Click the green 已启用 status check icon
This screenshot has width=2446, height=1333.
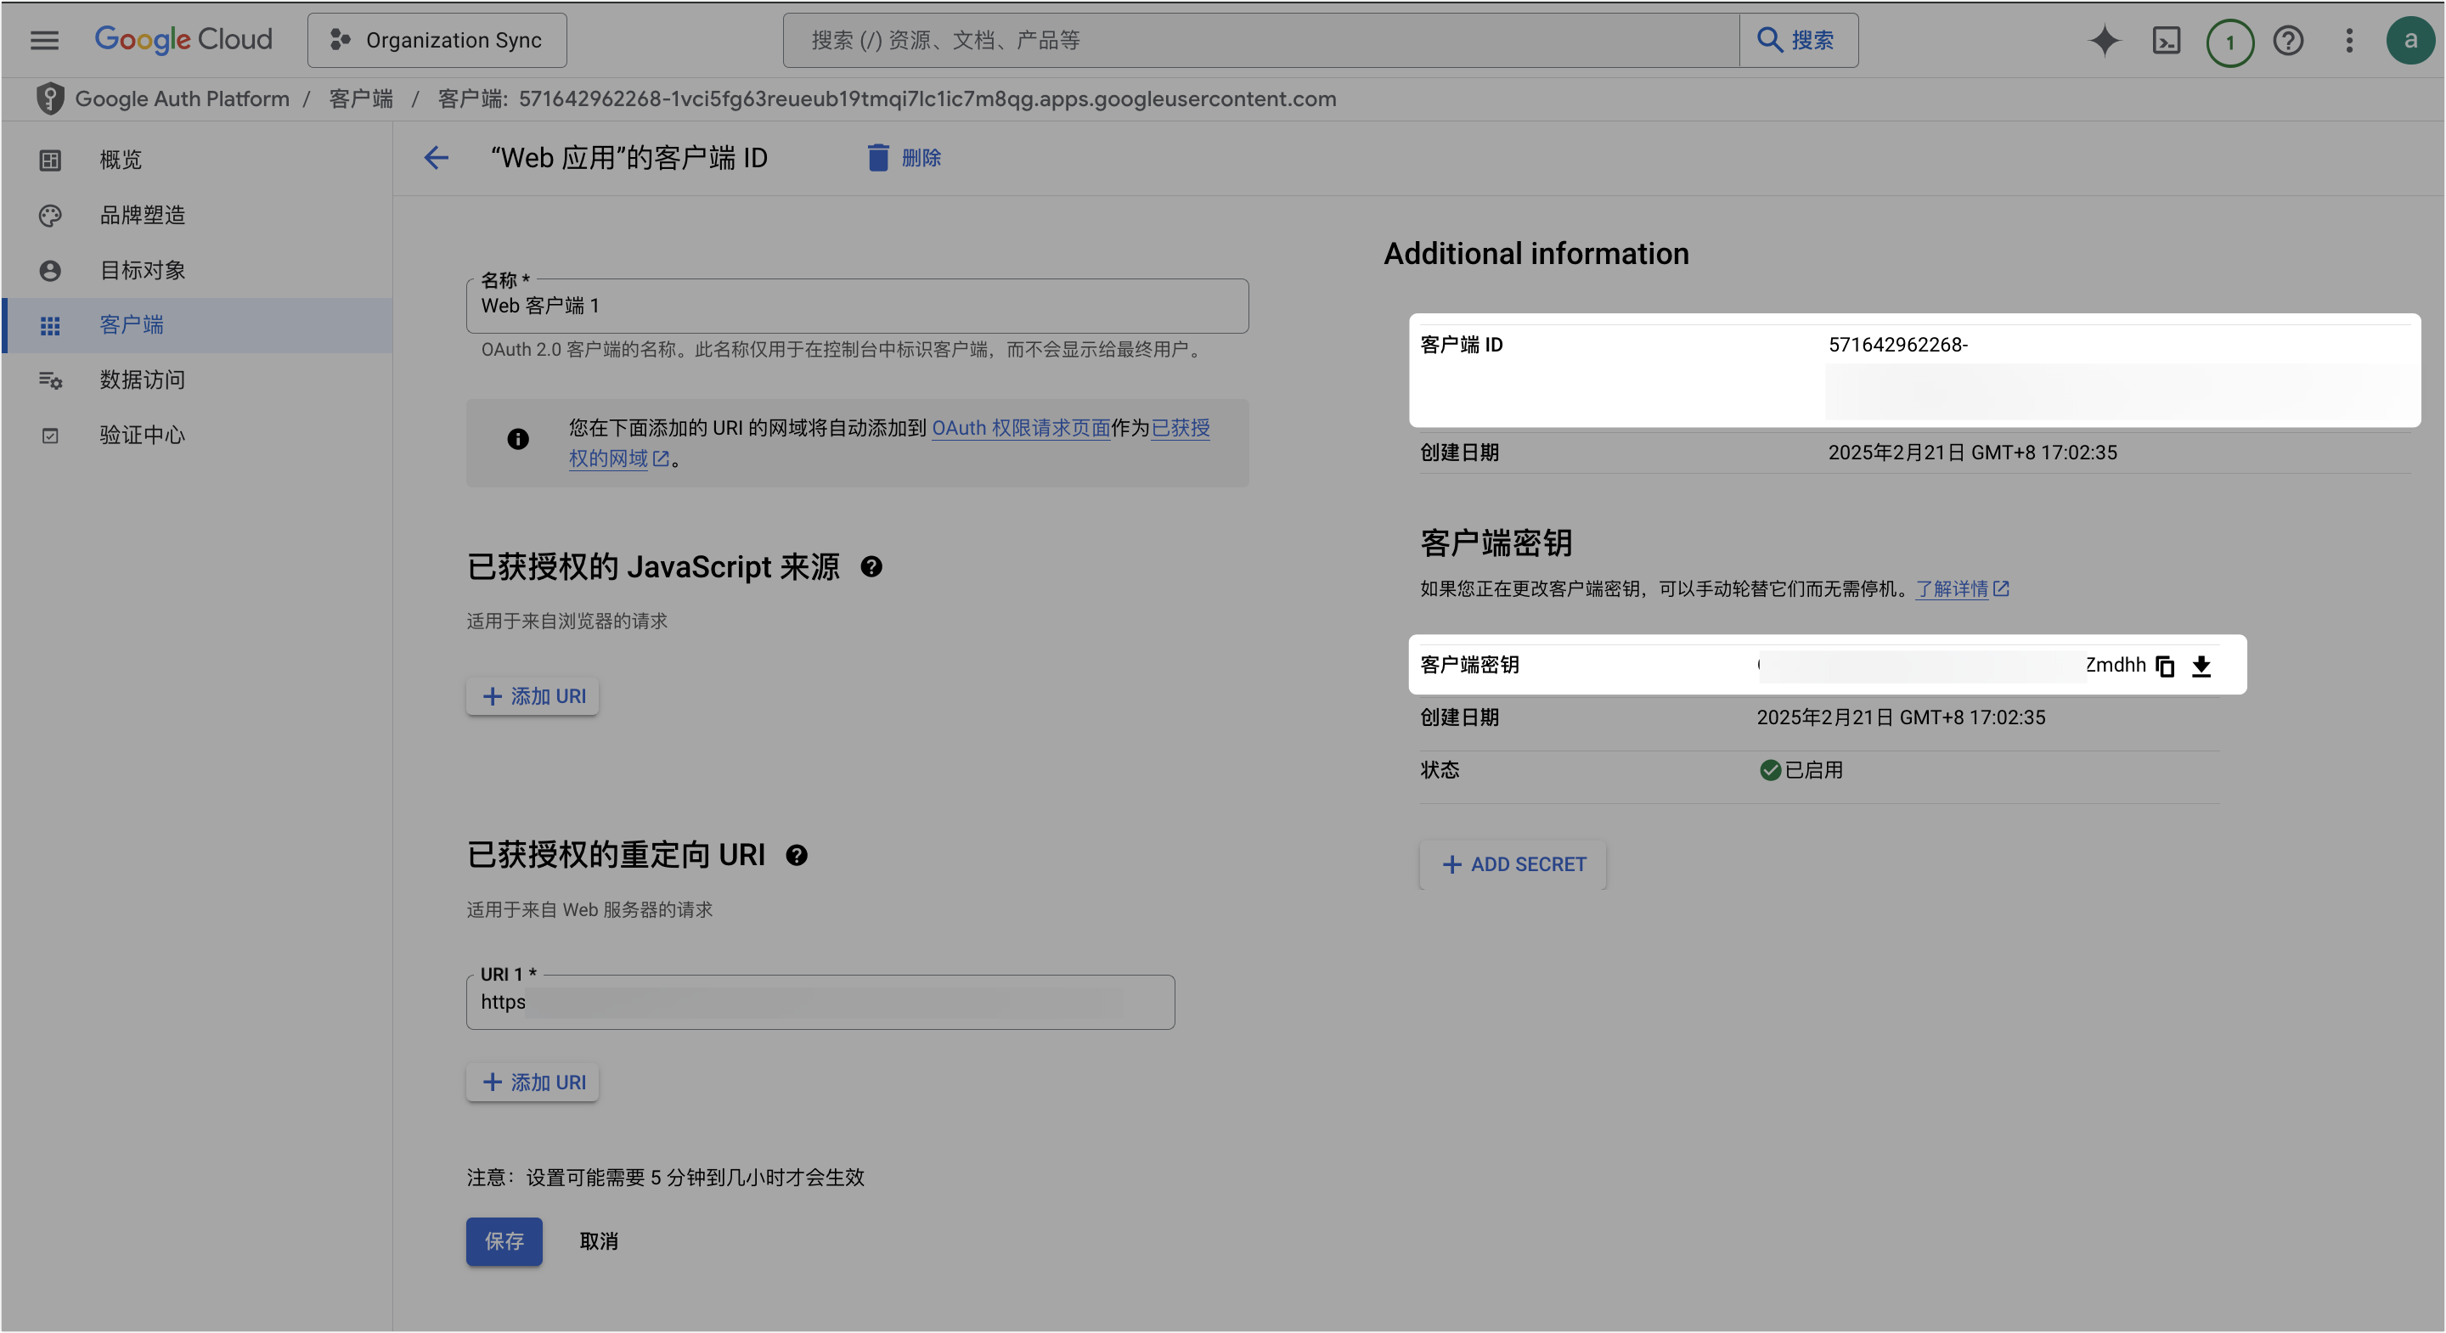point(1770,770)
